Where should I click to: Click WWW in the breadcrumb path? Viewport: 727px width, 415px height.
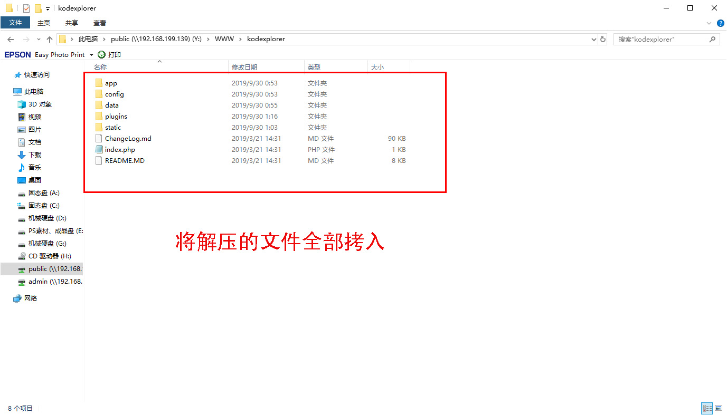click(224, 39)
